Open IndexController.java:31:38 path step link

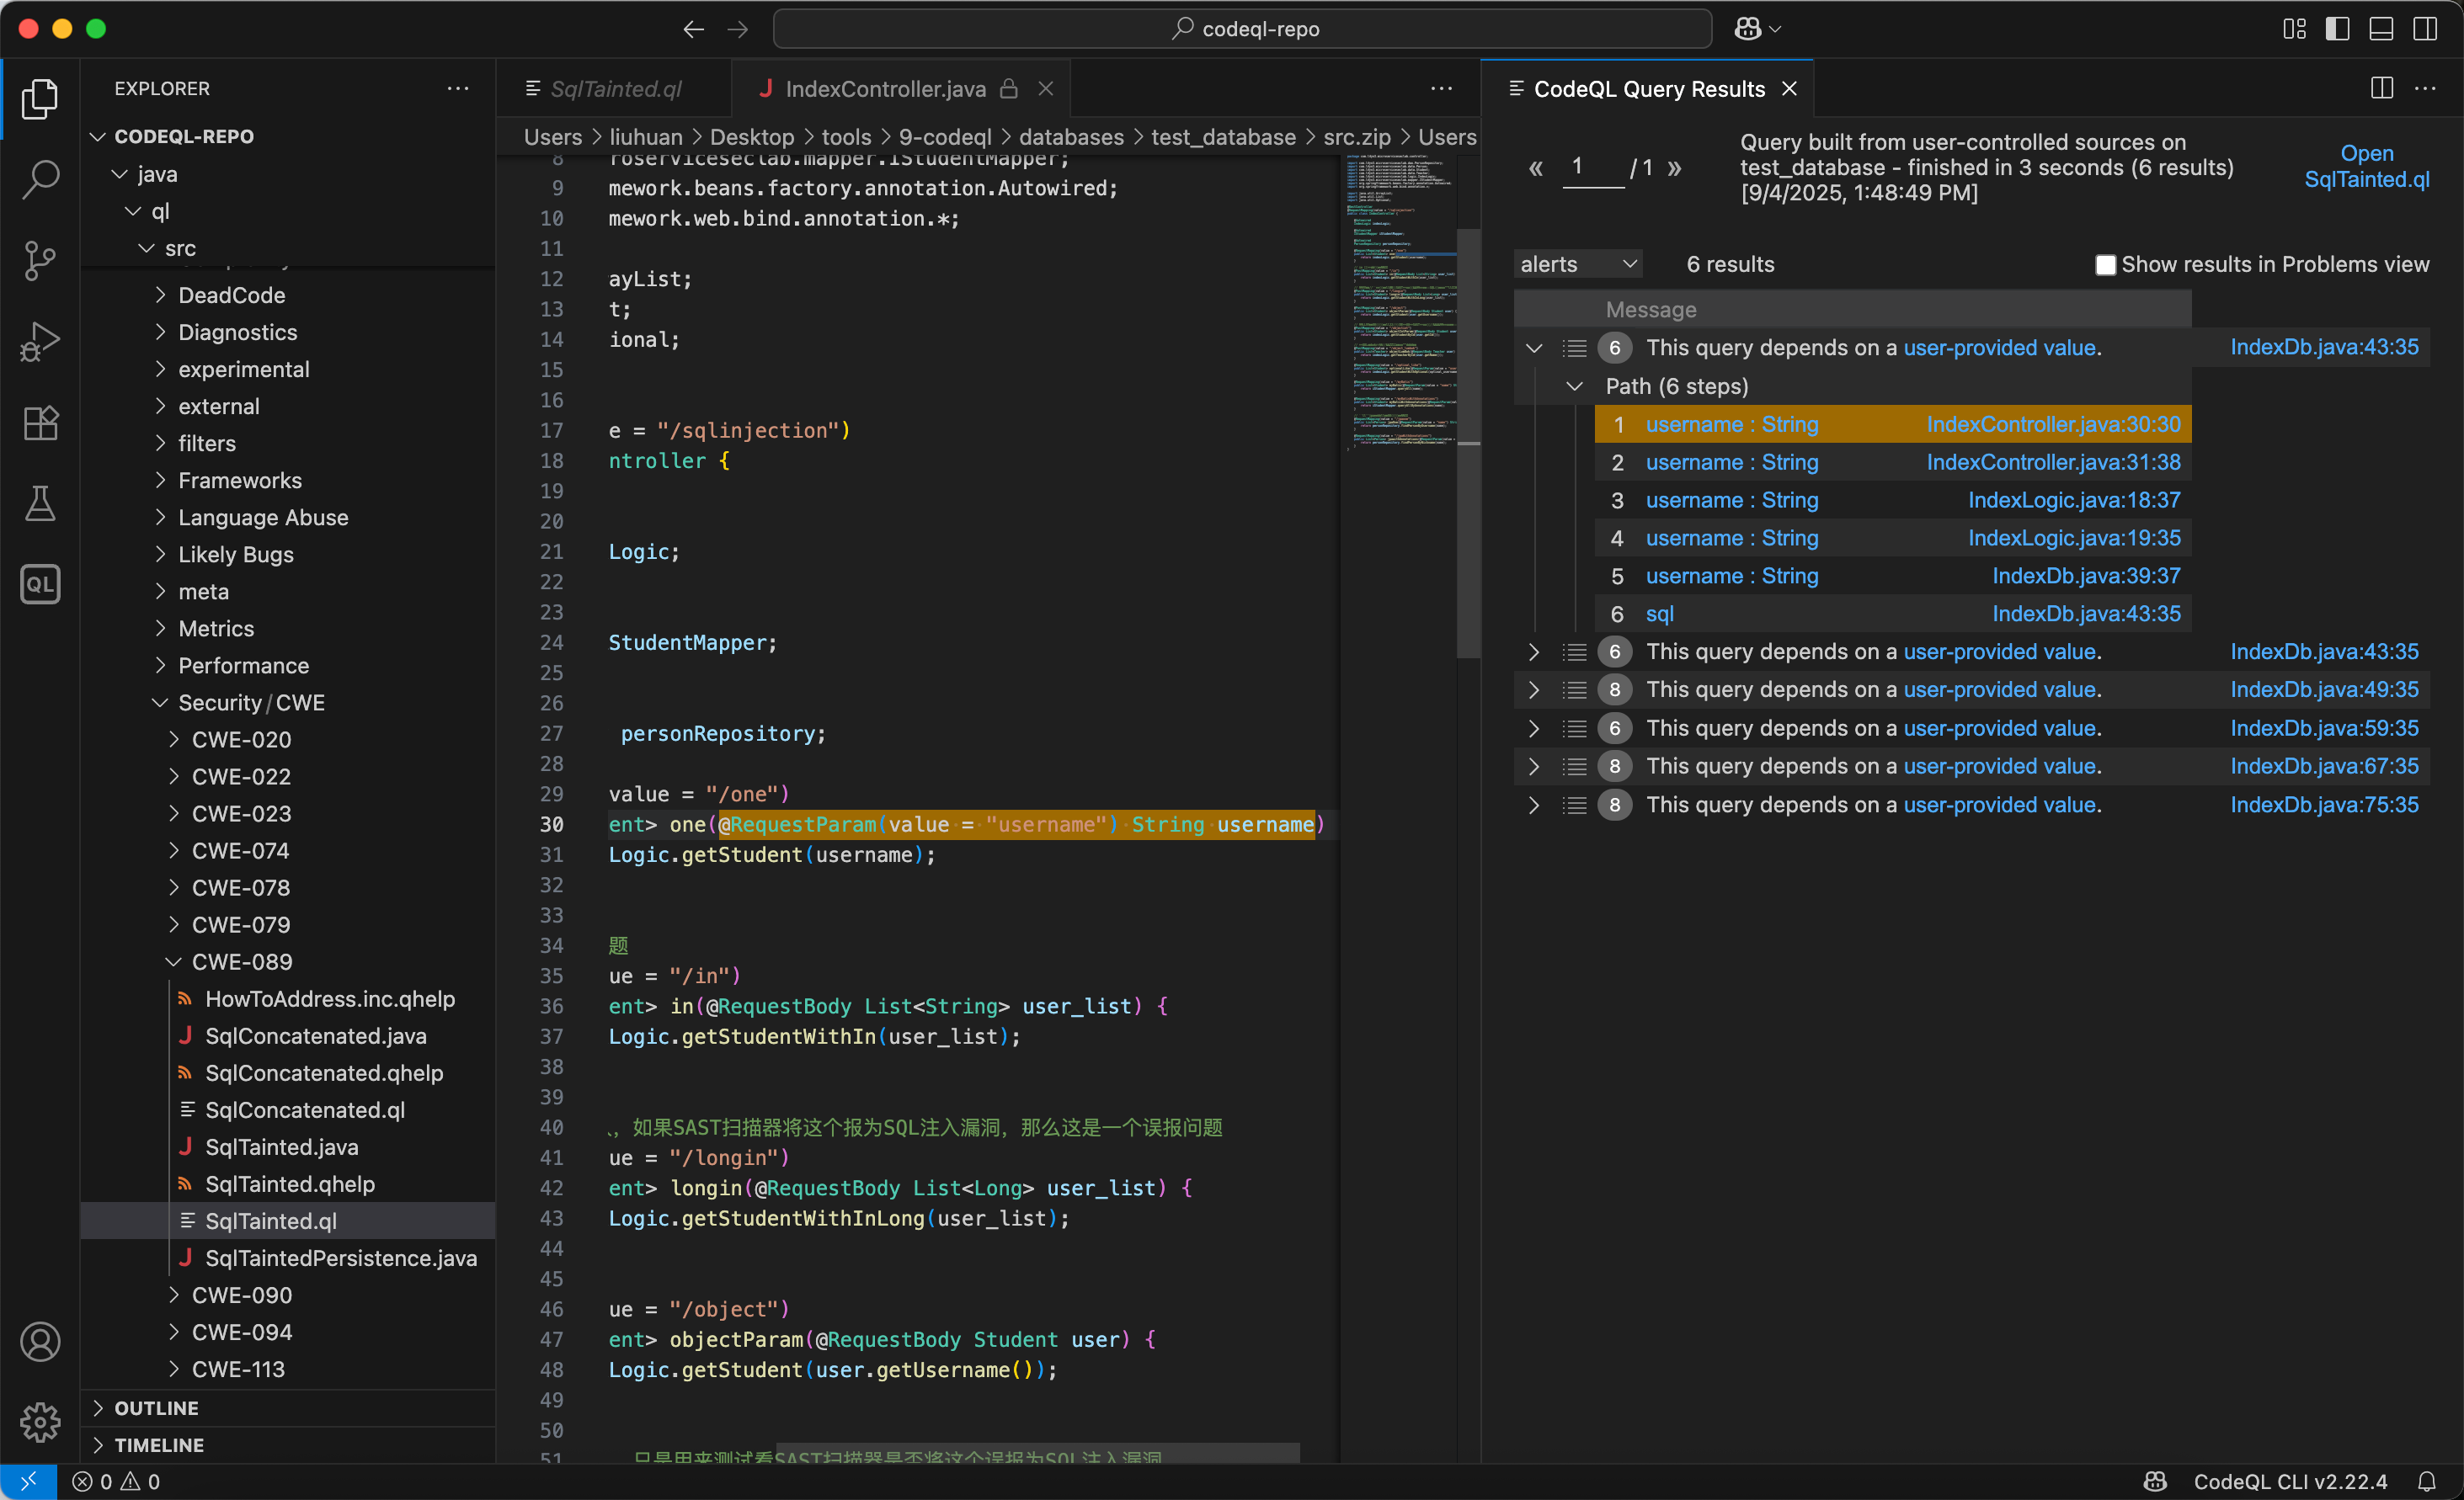[2053, 461]
